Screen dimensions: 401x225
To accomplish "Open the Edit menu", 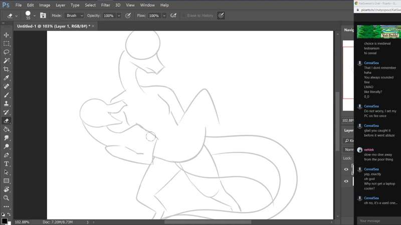I will pyautogui.click(x=30, y=5).
